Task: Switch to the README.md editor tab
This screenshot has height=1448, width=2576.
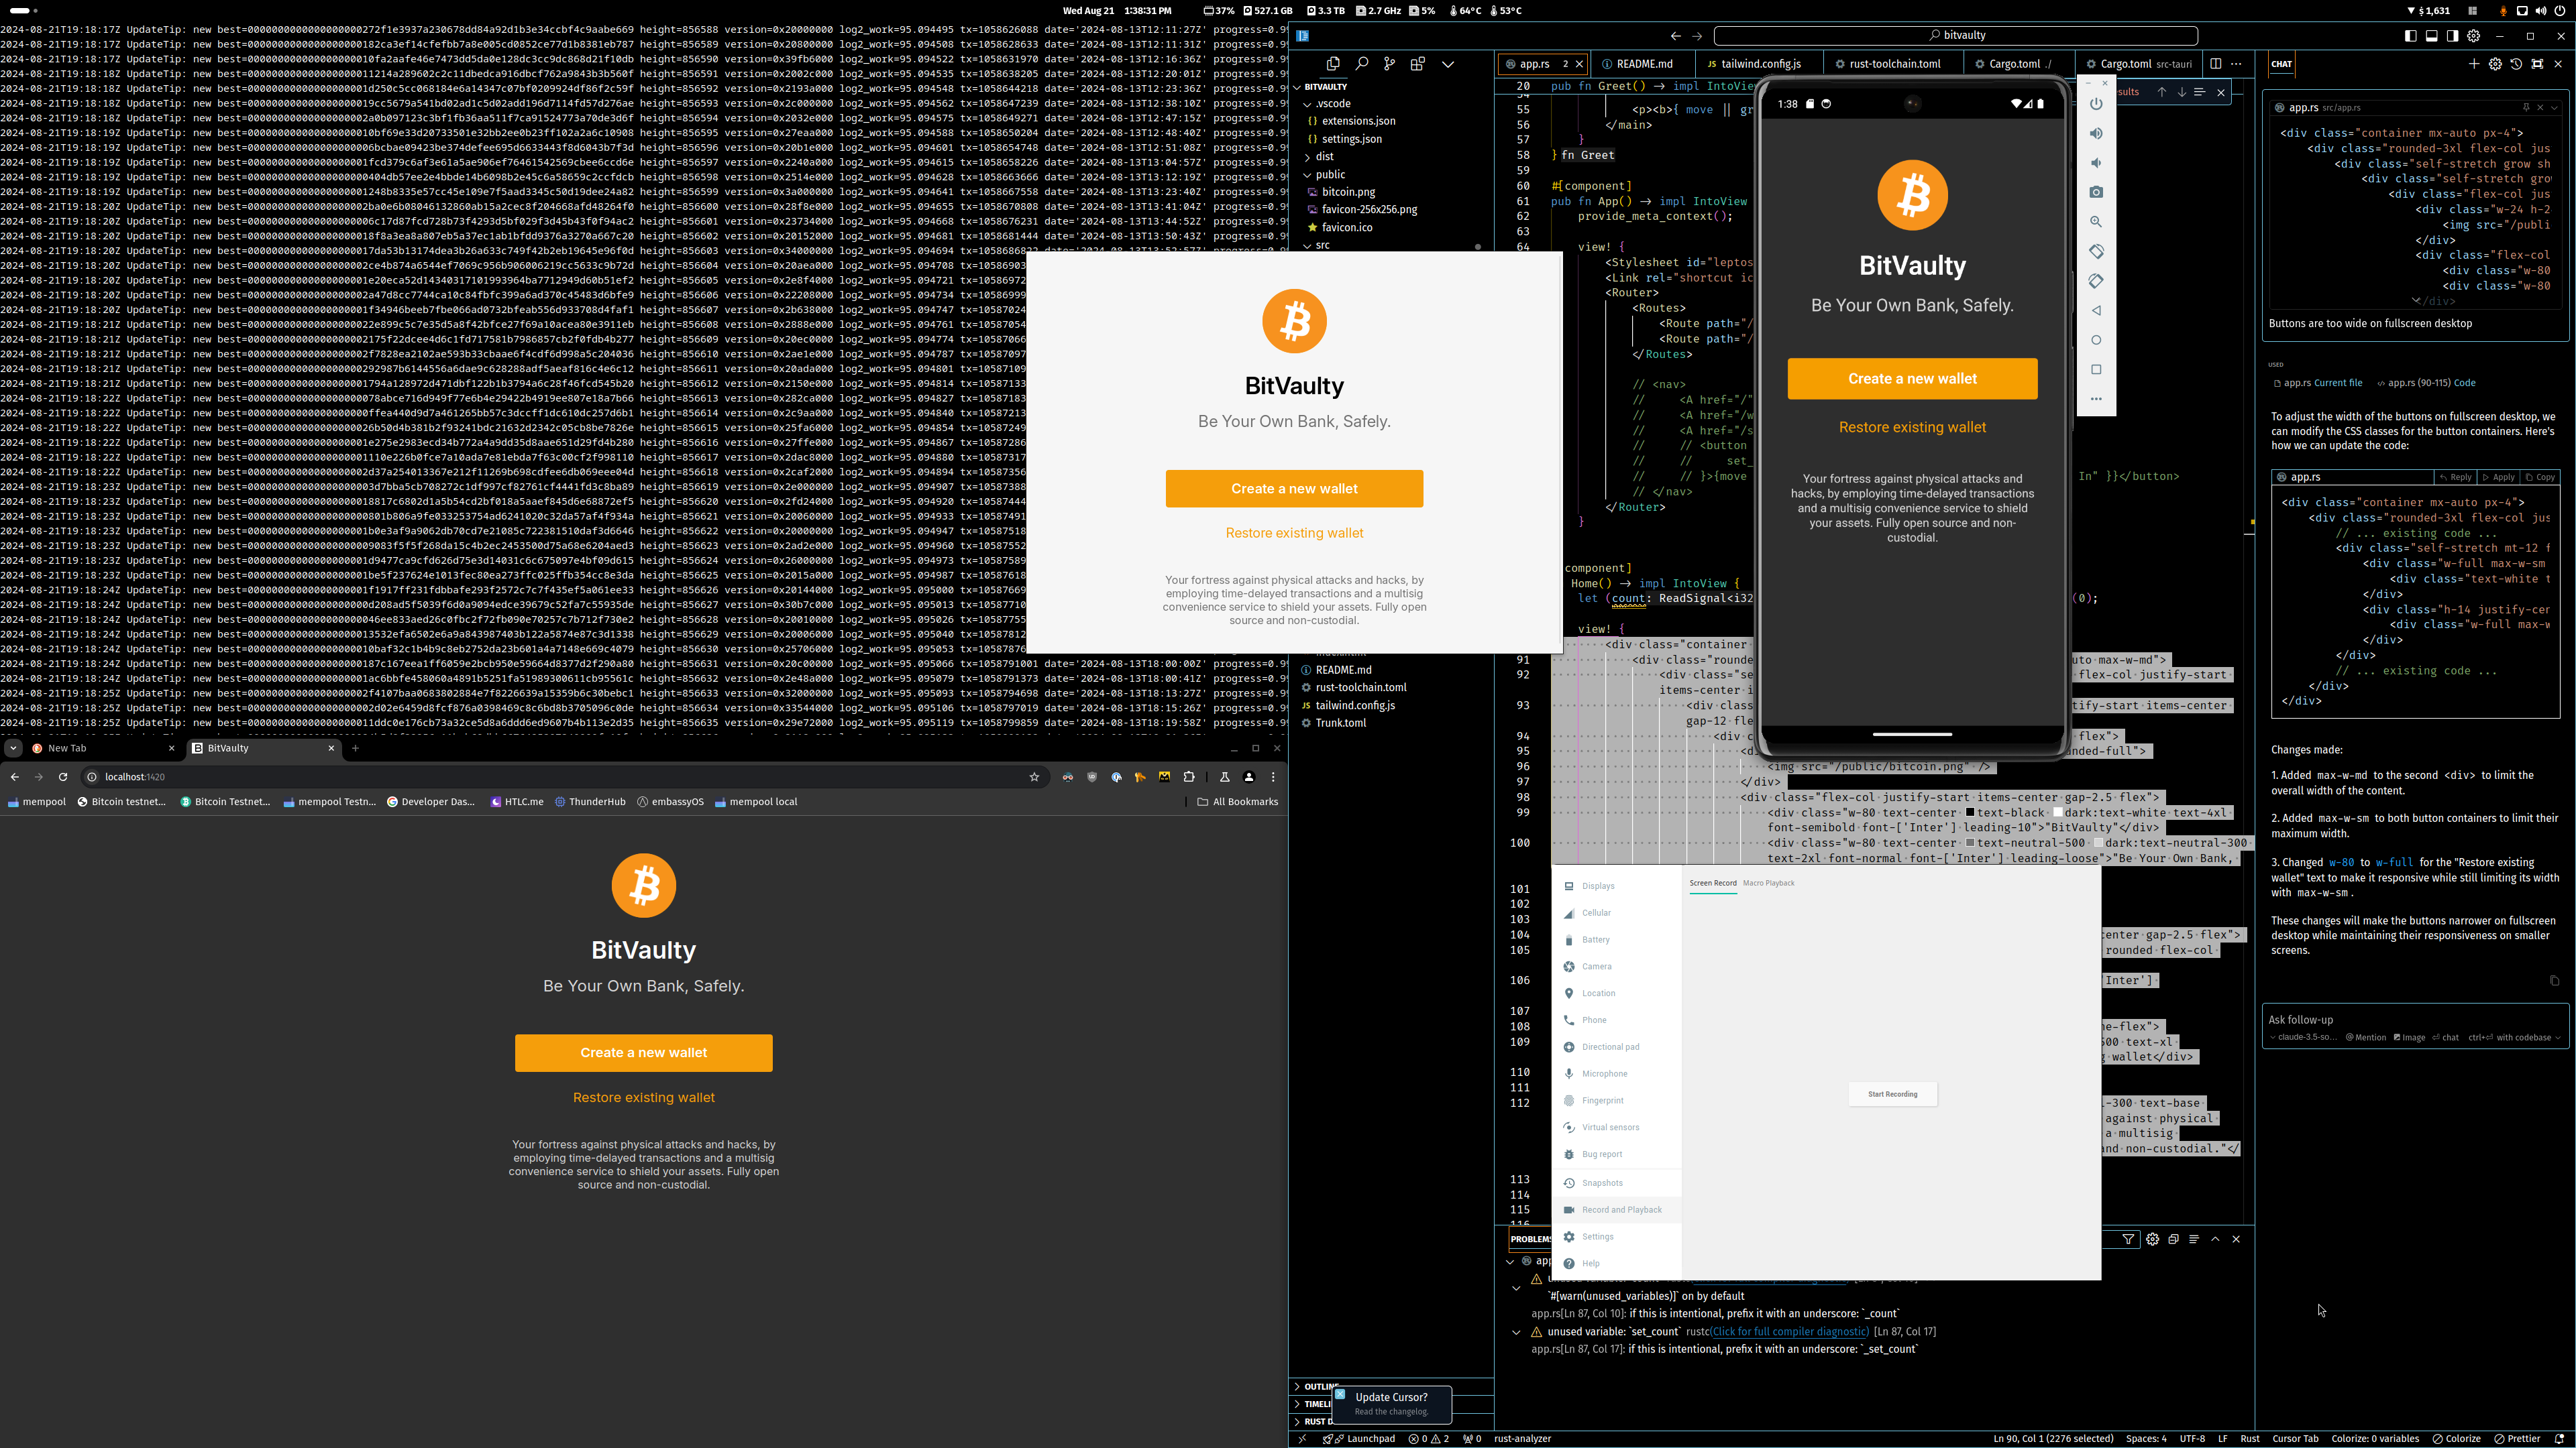Action: 1644,64
